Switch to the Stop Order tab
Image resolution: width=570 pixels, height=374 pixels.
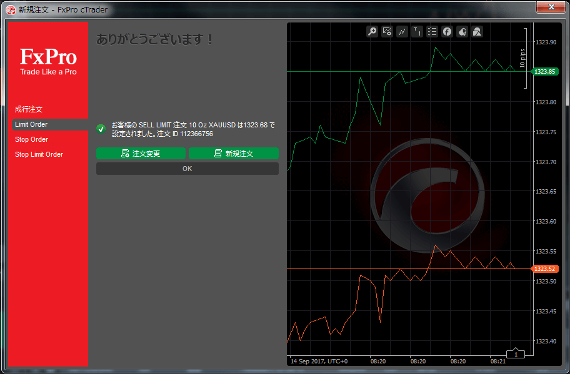32,139
